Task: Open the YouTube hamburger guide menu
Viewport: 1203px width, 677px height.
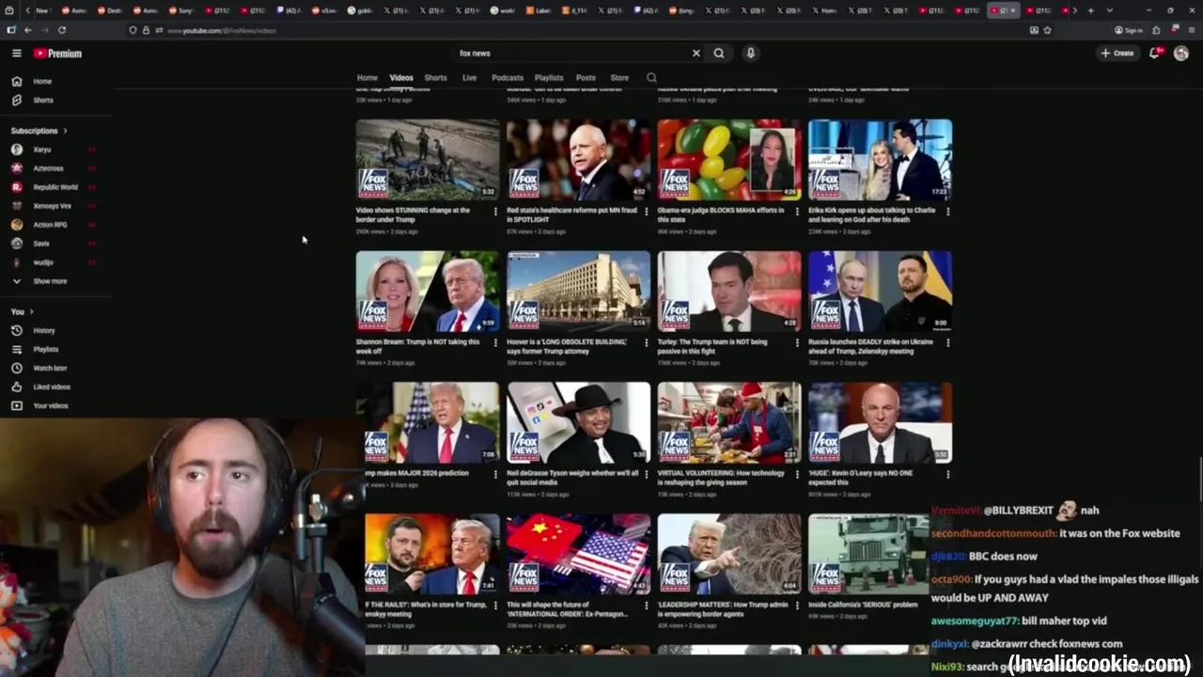Action: (16, 54)
